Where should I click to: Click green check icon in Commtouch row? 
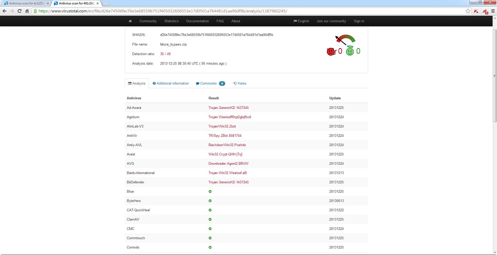coord(210,238)
